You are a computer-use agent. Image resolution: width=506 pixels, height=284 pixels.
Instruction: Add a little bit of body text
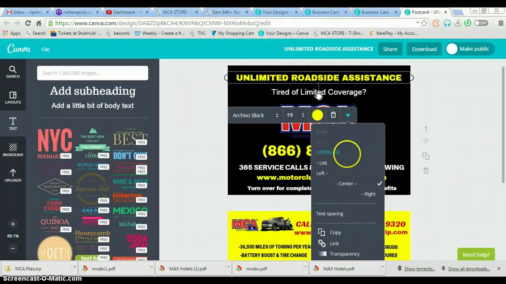(x=93, y=106)
